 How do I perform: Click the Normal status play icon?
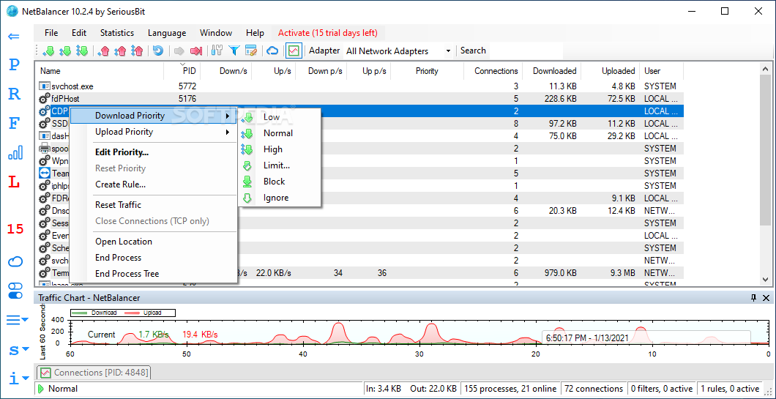[x=40, y=389]
